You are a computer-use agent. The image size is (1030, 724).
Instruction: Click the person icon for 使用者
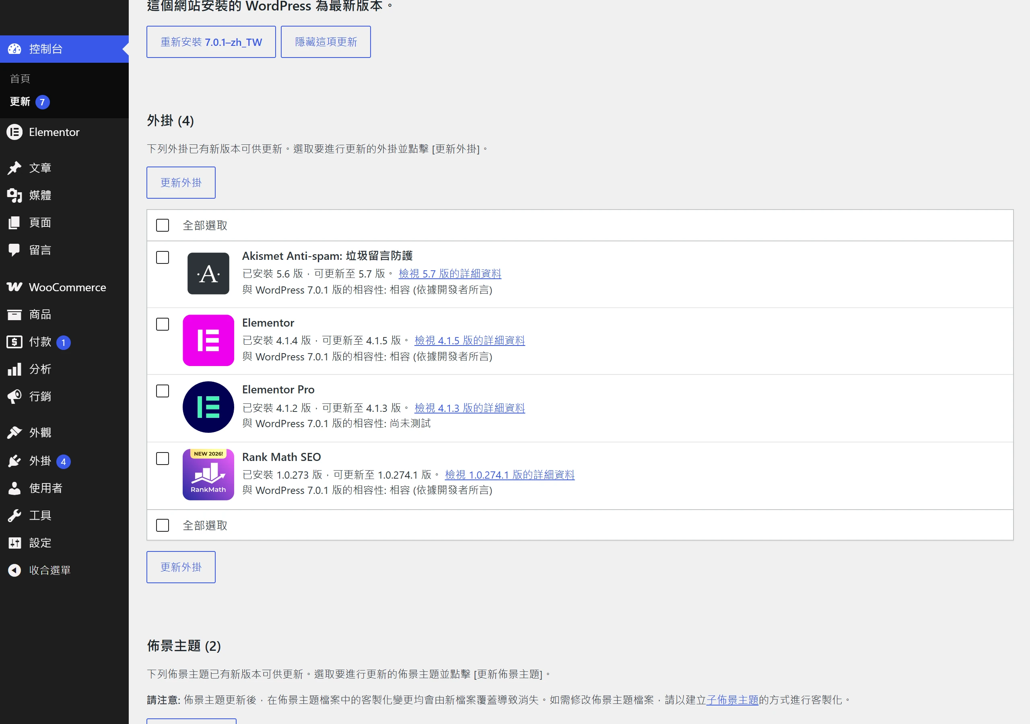click(14, 488)
